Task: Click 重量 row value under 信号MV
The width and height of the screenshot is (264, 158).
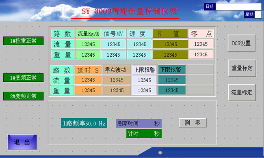Action: click(113, 55)
